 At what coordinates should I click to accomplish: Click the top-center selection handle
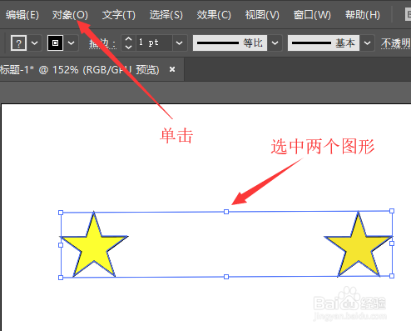(226, 212)
